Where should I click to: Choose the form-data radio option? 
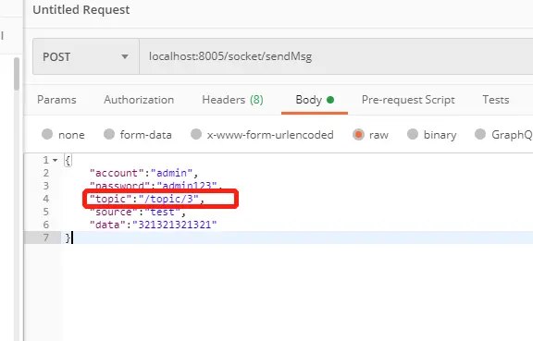[x=109, y=134]
